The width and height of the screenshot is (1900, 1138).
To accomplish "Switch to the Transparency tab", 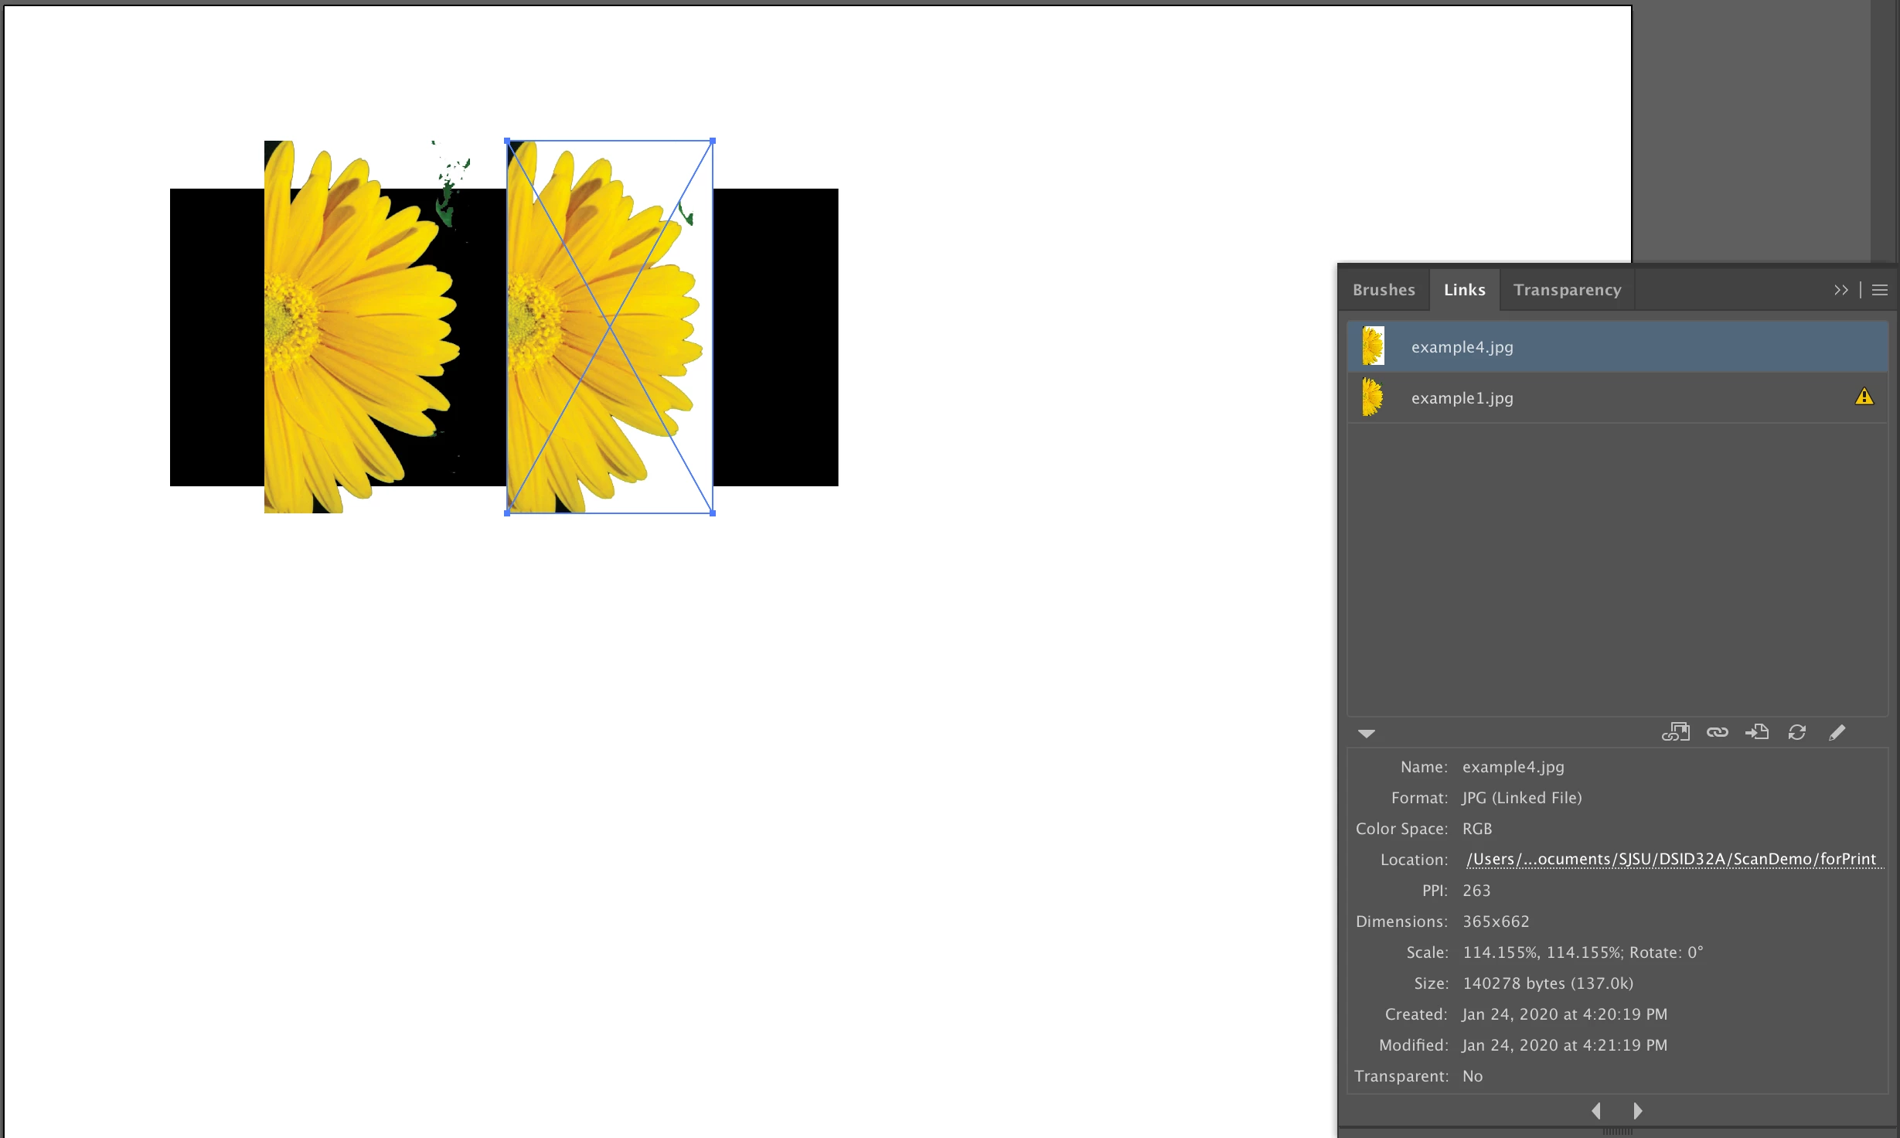I will 1567,290.
